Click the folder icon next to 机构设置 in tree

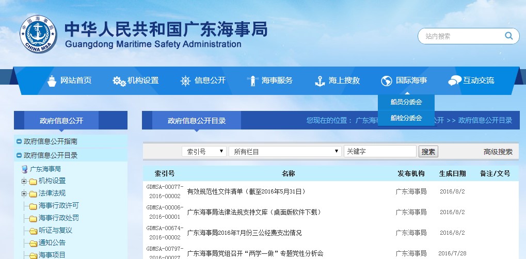click(x=33, y=182)
